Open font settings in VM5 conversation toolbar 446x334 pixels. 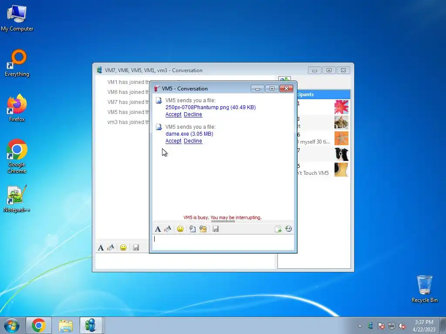click(x=158, y=229)
